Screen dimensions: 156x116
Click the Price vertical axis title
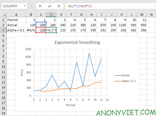22,73
